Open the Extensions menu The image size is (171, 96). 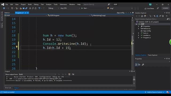63,5
